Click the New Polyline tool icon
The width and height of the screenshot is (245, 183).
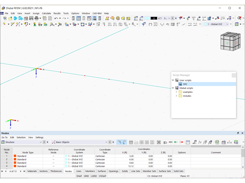pyautogui.click(x=26, y=24)
